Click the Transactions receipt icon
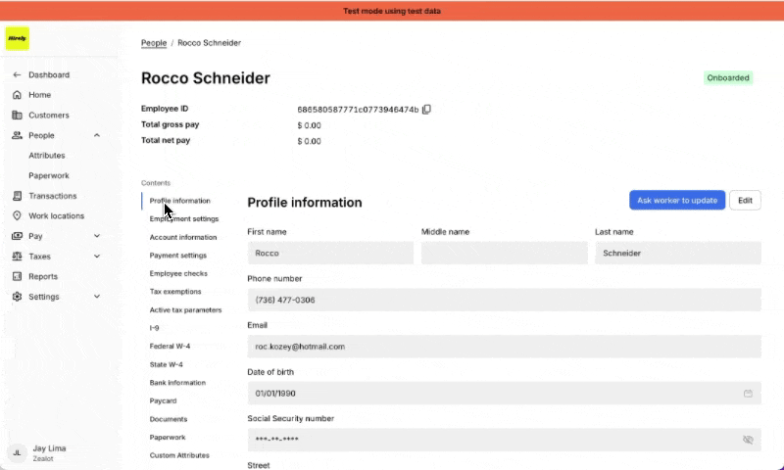Image resolution: width=784 pixels, height=470 pixels. [17, 196]
